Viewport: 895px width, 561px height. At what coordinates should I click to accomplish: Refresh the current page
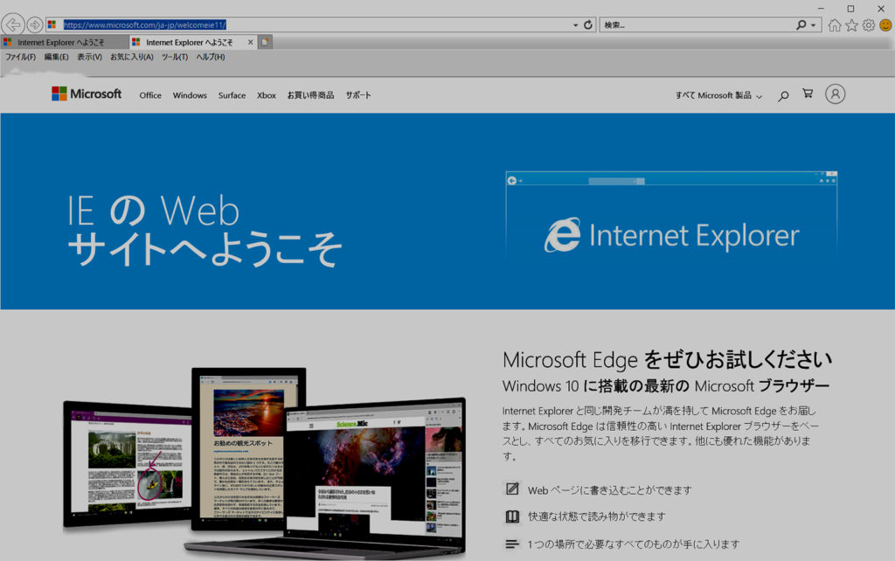pyautogui.click(x=587, y=24)
